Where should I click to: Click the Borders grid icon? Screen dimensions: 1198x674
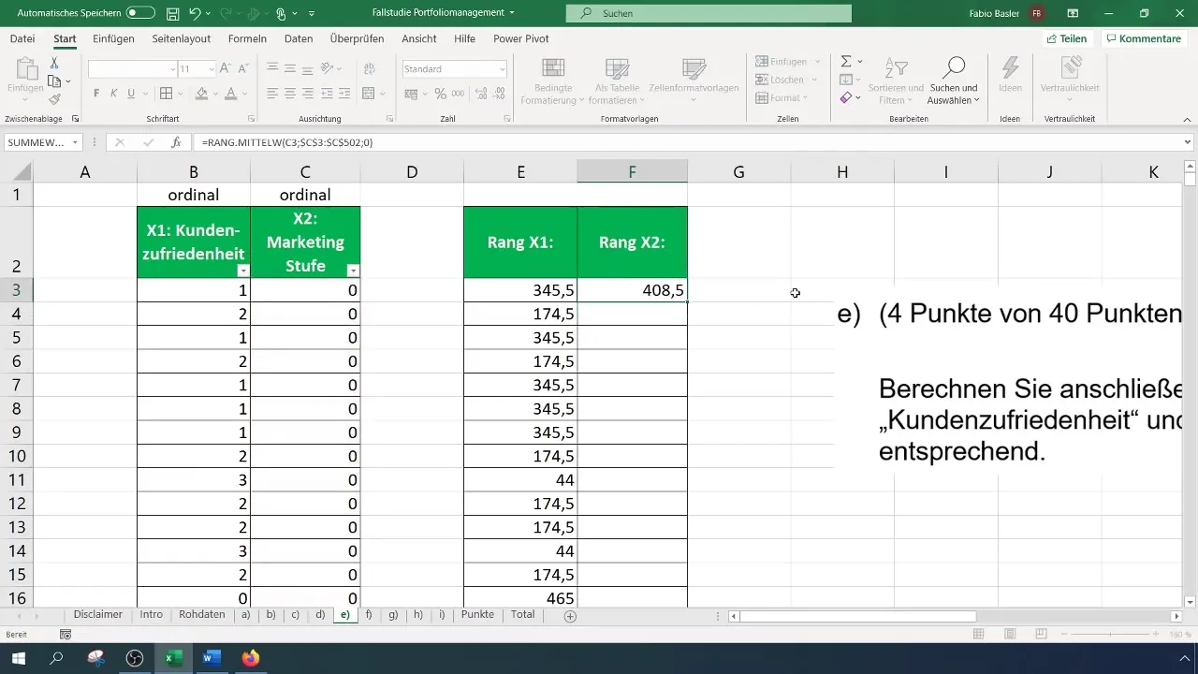click(x=166, y=94)
